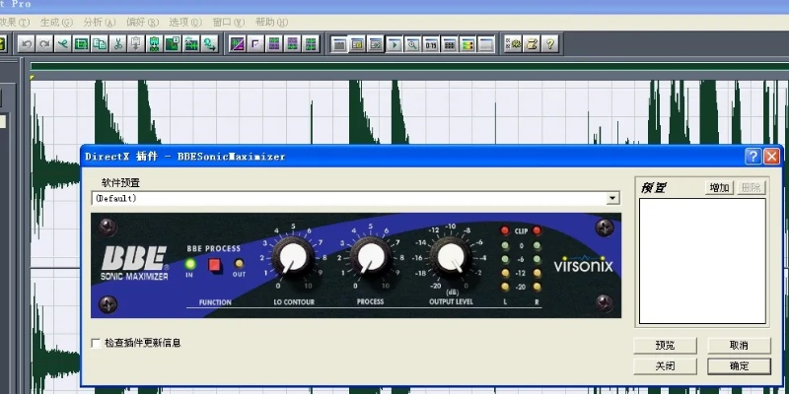Click the Virsonix logo on plugin

(x=581, y=264)
